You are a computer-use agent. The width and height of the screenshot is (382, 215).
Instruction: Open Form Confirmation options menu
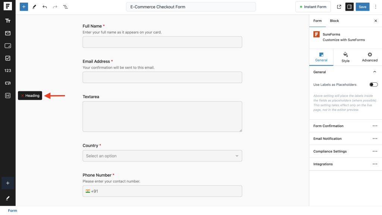coord(375,126)
